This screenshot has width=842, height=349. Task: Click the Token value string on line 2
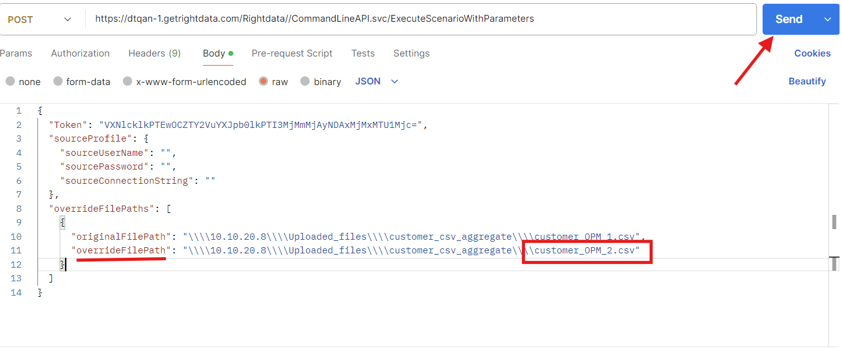pos(261,125)
